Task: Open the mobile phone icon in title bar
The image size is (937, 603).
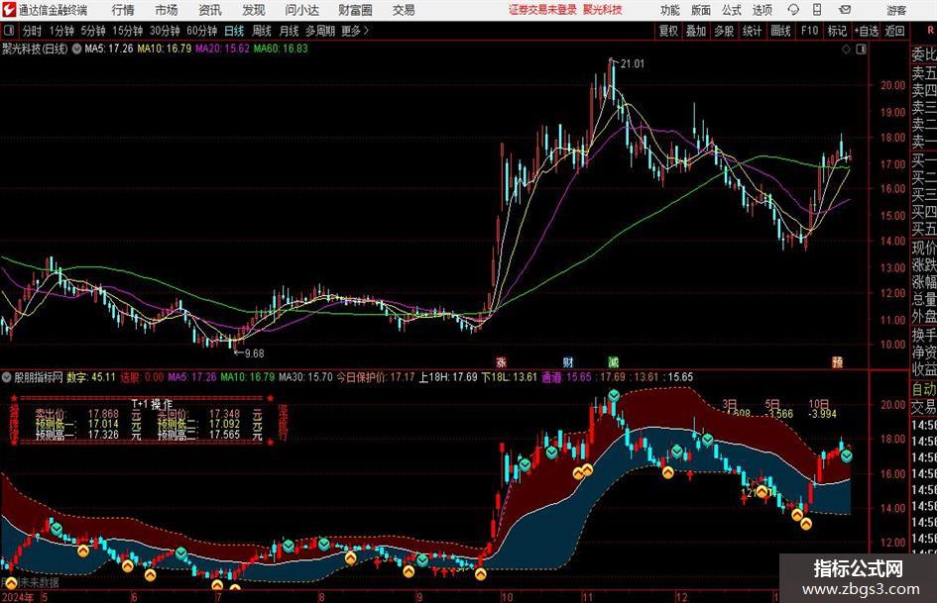Action: point(817,10)
